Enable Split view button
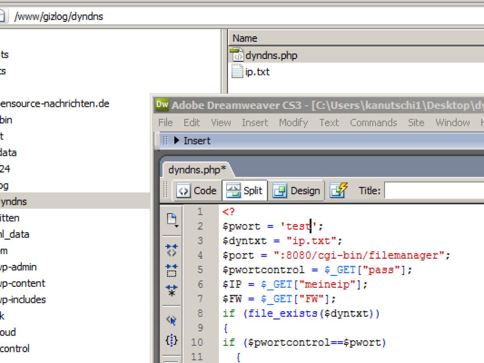The width and height of the screenshot is (484, 363). (x=244, y=191)
